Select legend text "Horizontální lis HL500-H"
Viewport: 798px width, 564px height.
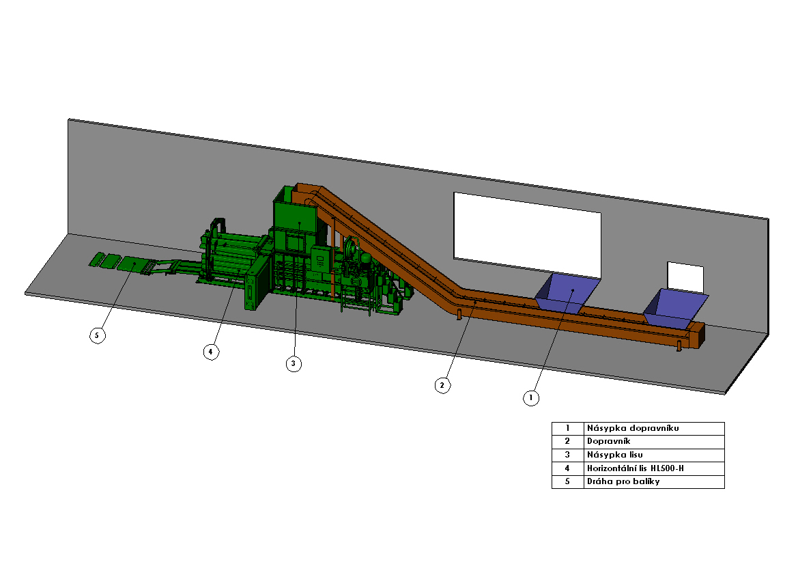635,468
